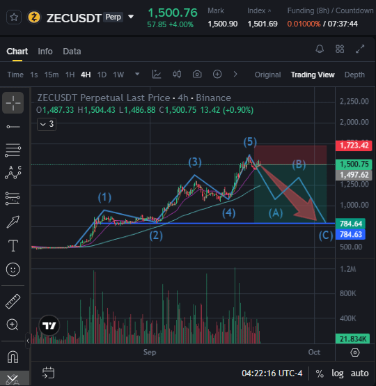Image resolution: width=376 pixels, height=386 pixels.
Task: Expand chart to fullscreen
Action: (360, 49)
